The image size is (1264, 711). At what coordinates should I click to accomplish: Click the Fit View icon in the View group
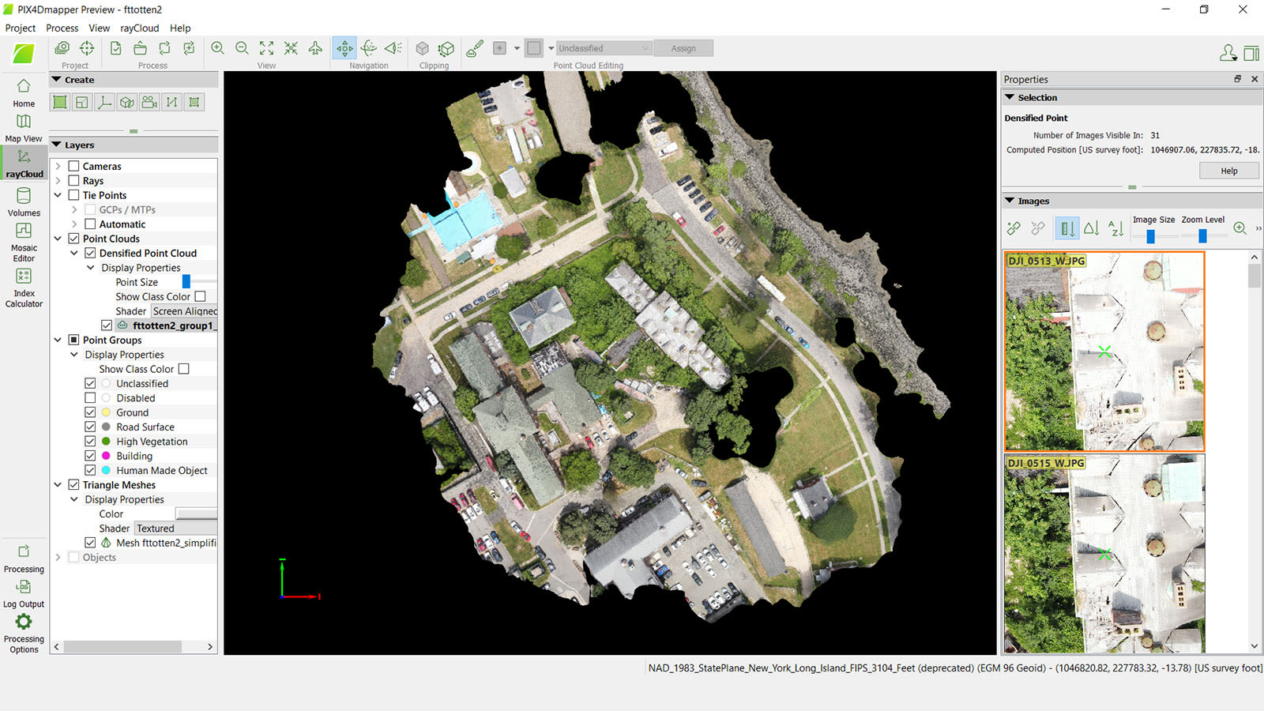click(266, 47)
